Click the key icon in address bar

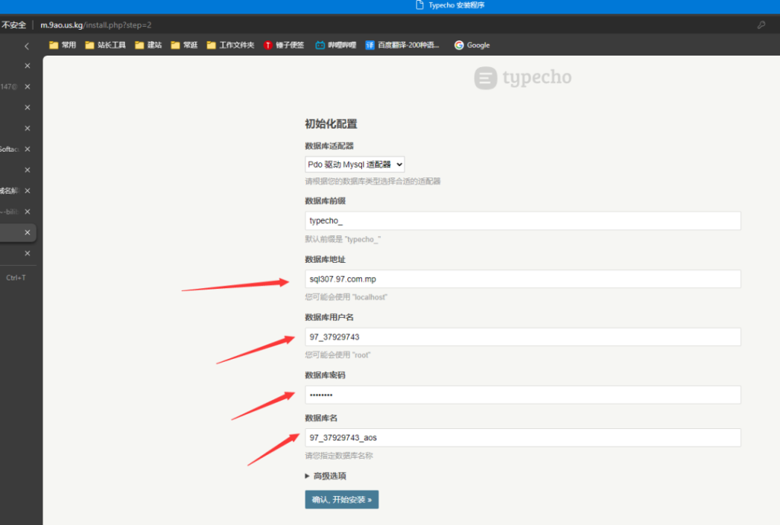click(x=761, y=25)
